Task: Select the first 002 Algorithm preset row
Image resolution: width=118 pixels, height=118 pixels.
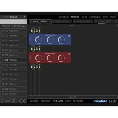Action: 14,31
